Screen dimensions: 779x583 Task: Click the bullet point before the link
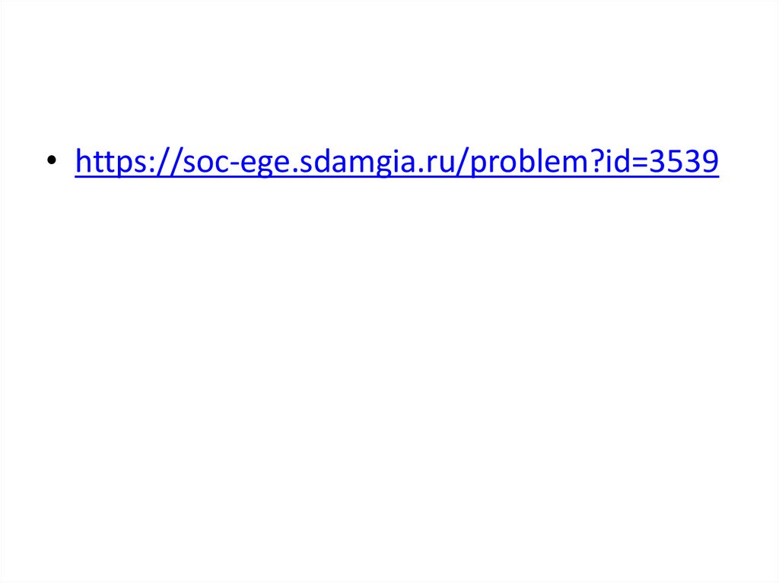pos(52,160)
